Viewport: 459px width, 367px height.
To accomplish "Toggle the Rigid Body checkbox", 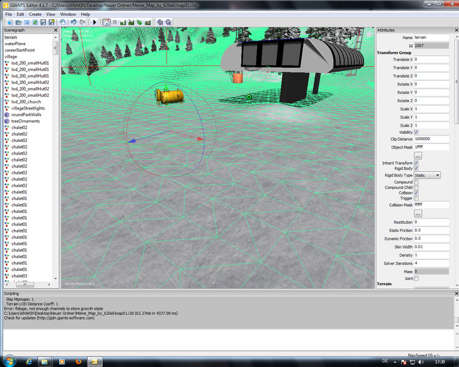I will click(x=416, y=169).
